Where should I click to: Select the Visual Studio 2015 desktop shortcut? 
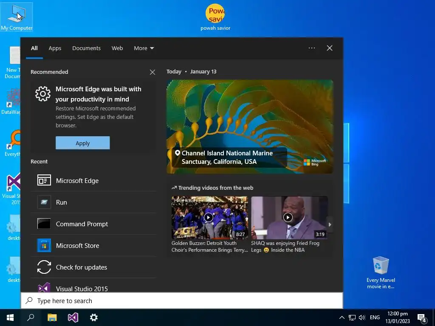click(x=11, y=189)
